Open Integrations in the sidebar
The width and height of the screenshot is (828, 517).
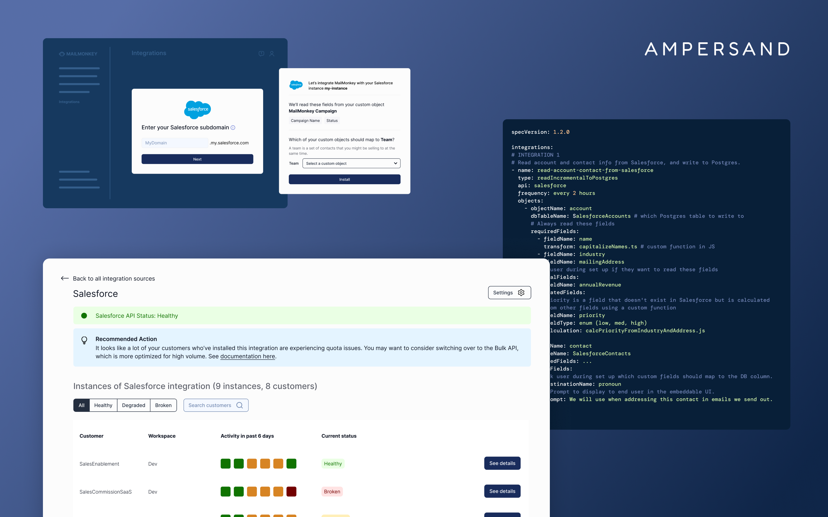click(x=69, y=102)
